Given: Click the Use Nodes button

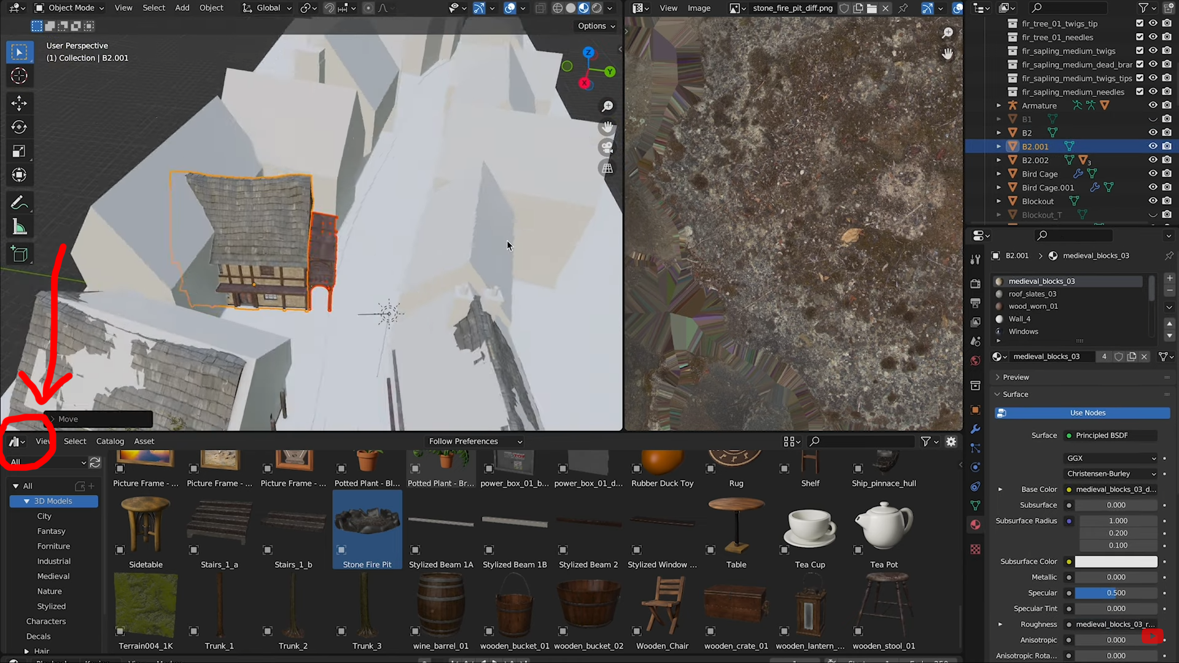Looking at the screenshot, I should point(1087,413).
